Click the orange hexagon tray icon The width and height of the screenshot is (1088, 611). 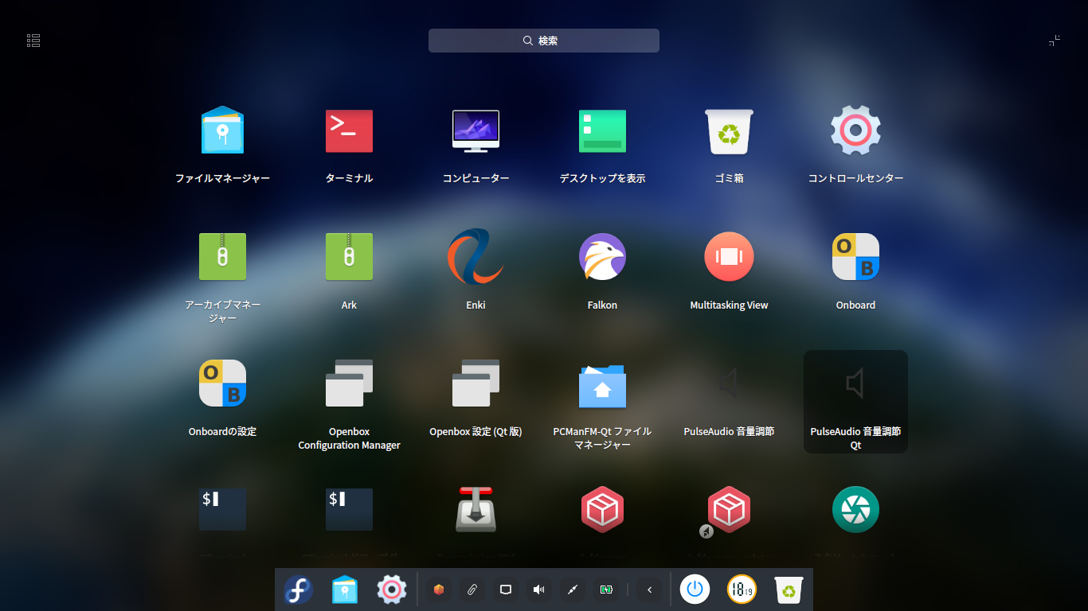[x=438, y=590]
